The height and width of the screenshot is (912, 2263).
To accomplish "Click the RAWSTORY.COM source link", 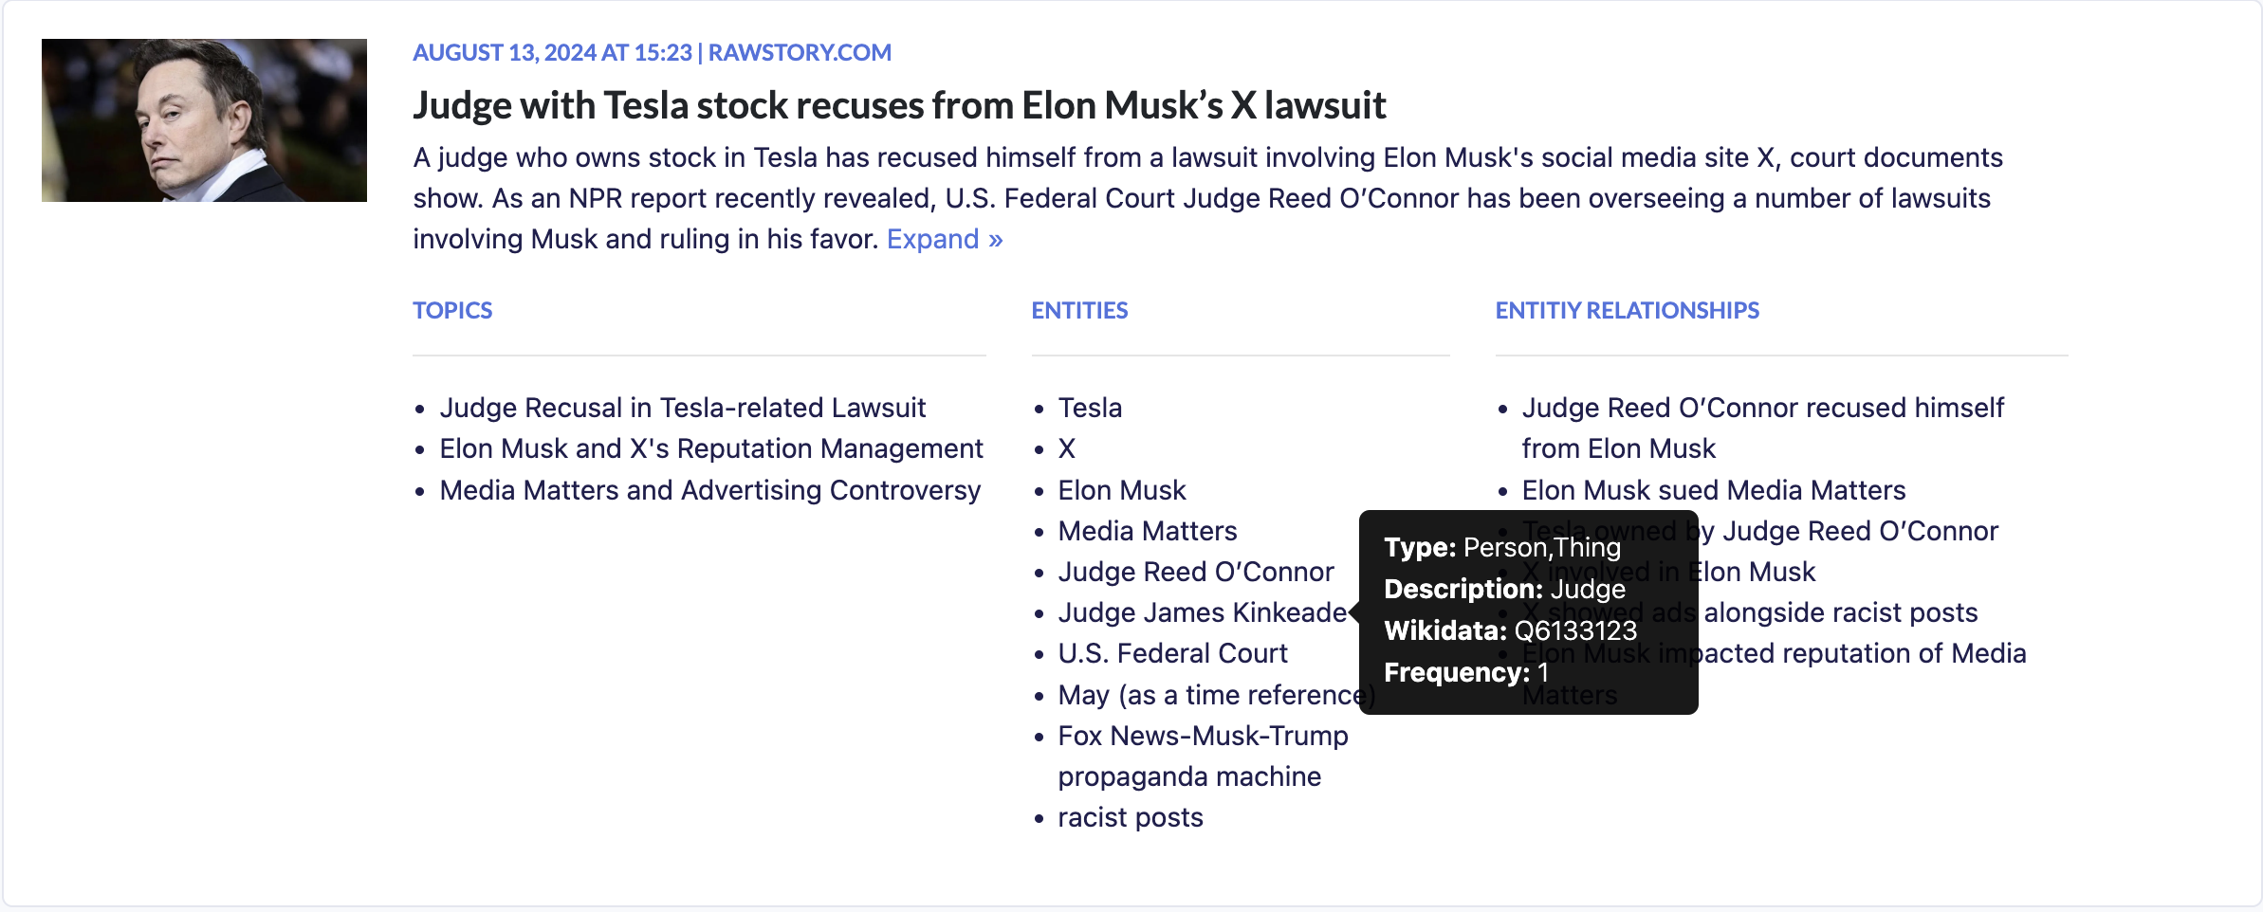I will (800, 52).
